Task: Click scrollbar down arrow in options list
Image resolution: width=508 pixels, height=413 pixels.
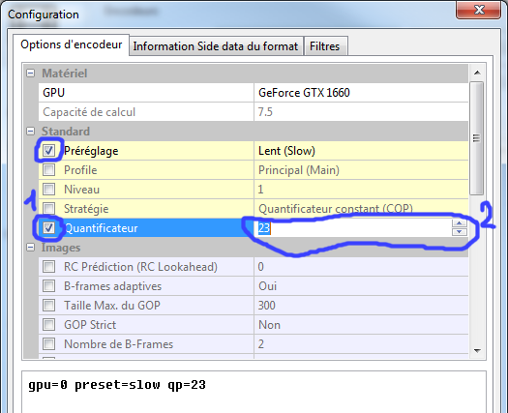Action: [477, 351]
